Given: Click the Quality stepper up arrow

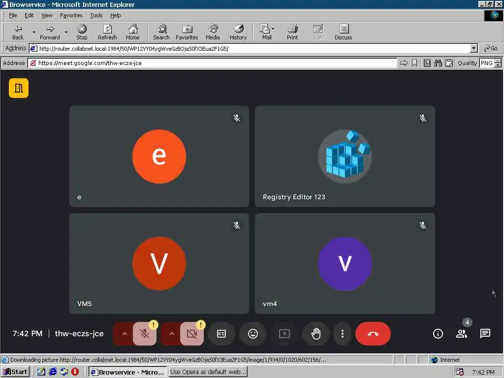Looking at the screenshot, I should pos(498,61).
